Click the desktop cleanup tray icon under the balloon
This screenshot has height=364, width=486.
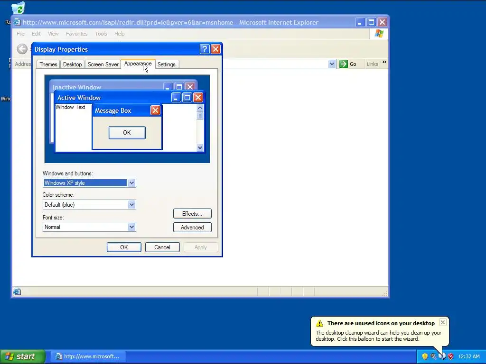pyautogui.click(x=442, y=356)
